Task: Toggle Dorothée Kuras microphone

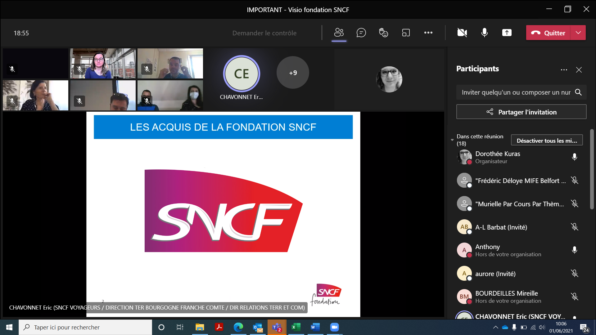Action: tap(574, 157)
